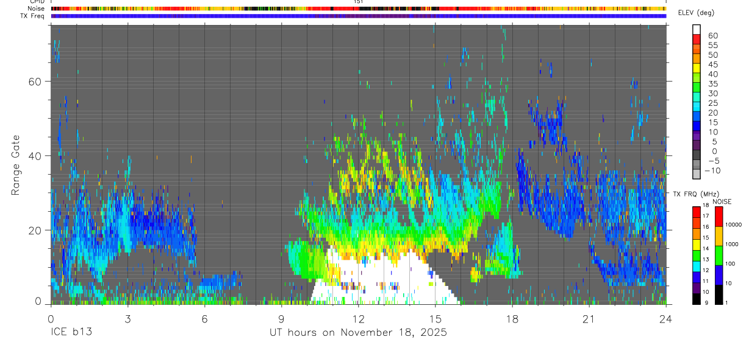Click the '40' tick label on Range Gate axis
Screen dimensions: 749x345
35,156
